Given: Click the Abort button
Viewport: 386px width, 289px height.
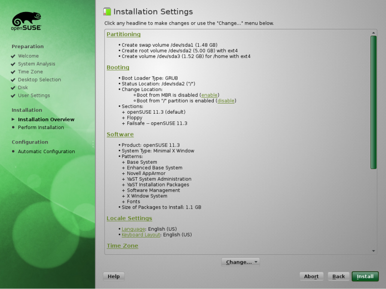Looking at the screenshot, I should (x=311, y=276).
